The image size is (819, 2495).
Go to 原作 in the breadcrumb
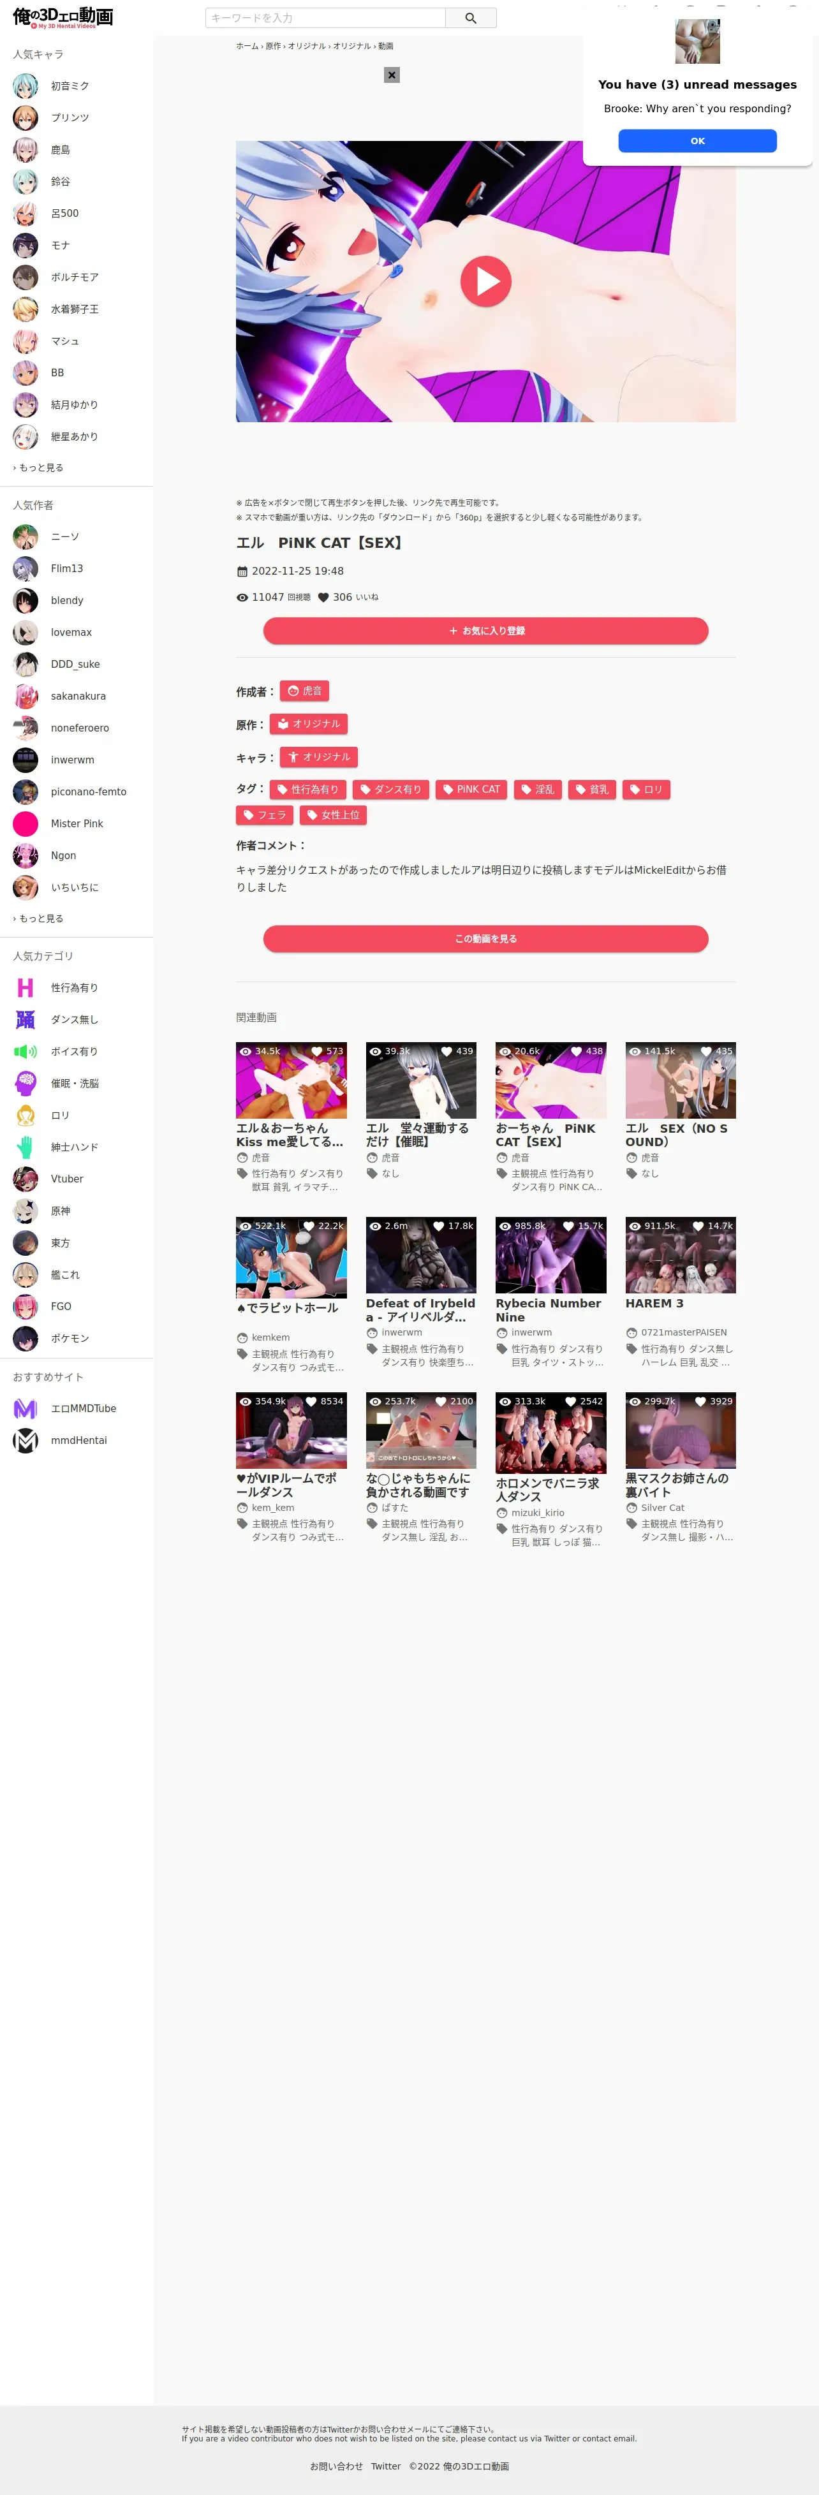pos(272,47)
